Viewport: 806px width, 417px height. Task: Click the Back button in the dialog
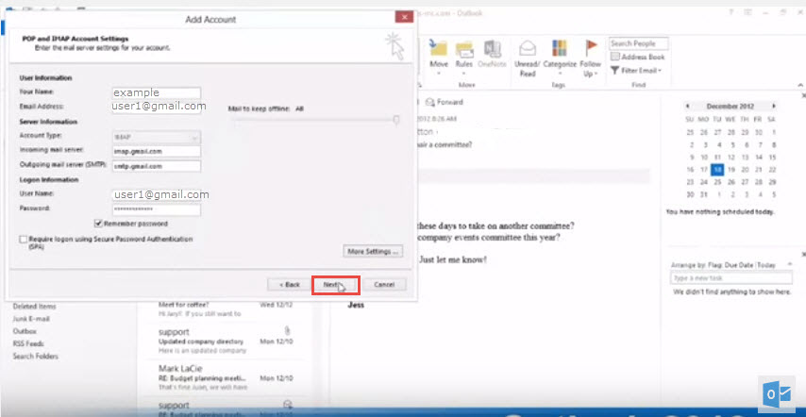coord(290,285)
